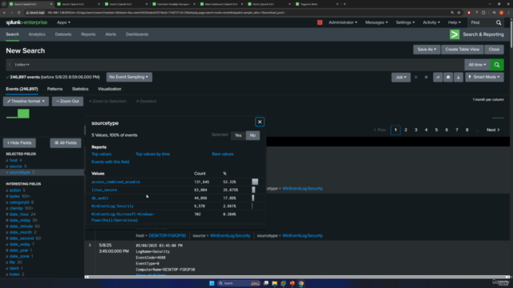Bookmark this page with star icon

tap(458, 13)
